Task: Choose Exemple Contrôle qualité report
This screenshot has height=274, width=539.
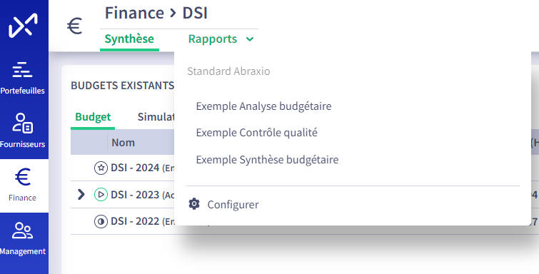Action: click(257, 133)
